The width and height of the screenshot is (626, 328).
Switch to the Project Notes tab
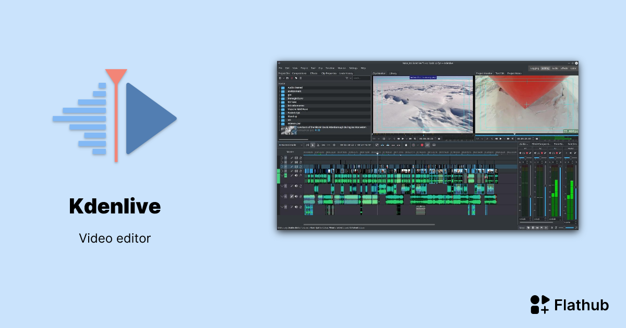(515, 74)
